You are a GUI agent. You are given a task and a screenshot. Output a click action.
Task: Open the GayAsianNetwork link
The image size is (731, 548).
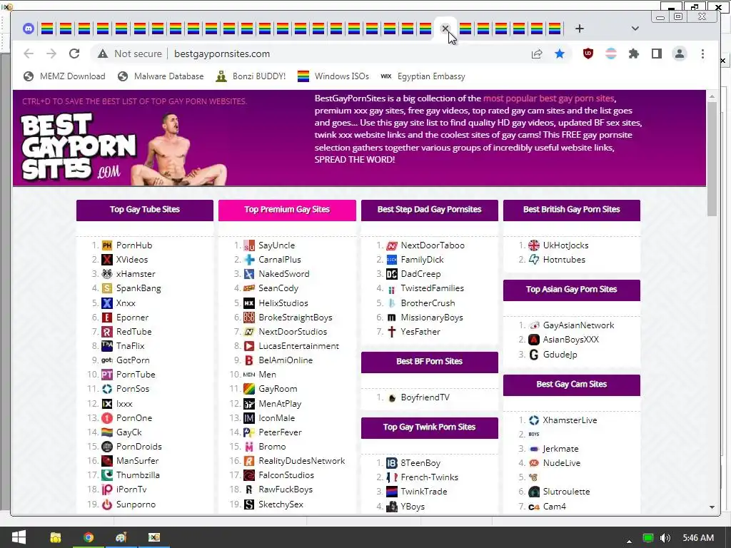click(x=578, y=325)
